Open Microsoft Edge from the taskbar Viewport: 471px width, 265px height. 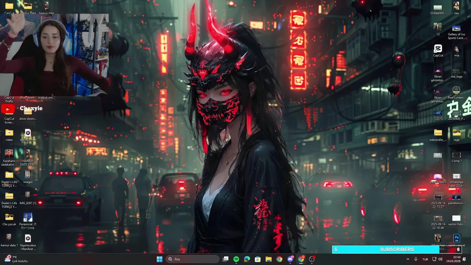[247, 259]
